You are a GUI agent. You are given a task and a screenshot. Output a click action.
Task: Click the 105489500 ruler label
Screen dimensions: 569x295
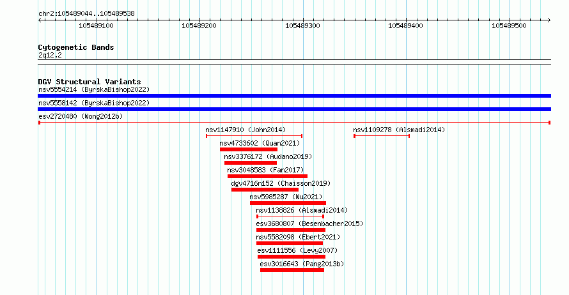[509, 26]
